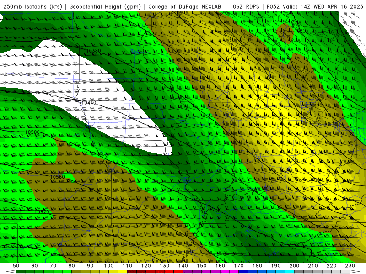Click the 80 value on the color scale
The height and width of the screenshot is (274, 366).
point(72,266)
